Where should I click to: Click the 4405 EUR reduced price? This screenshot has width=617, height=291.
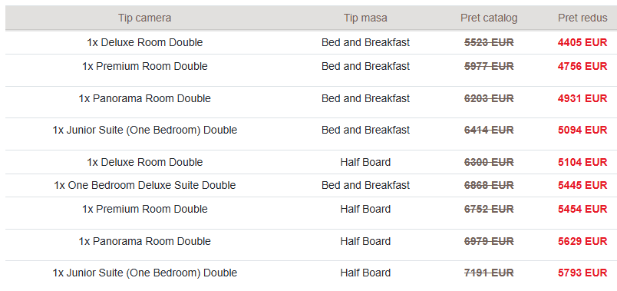click(582, 42)
